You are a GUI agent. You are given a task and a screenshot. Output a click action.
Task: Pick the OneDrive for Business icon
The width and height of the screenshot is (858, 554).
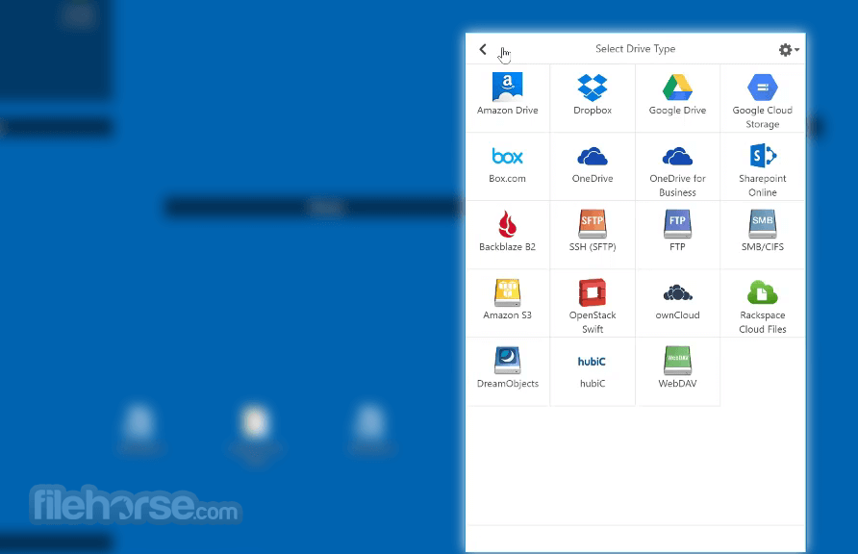[677, 157]
